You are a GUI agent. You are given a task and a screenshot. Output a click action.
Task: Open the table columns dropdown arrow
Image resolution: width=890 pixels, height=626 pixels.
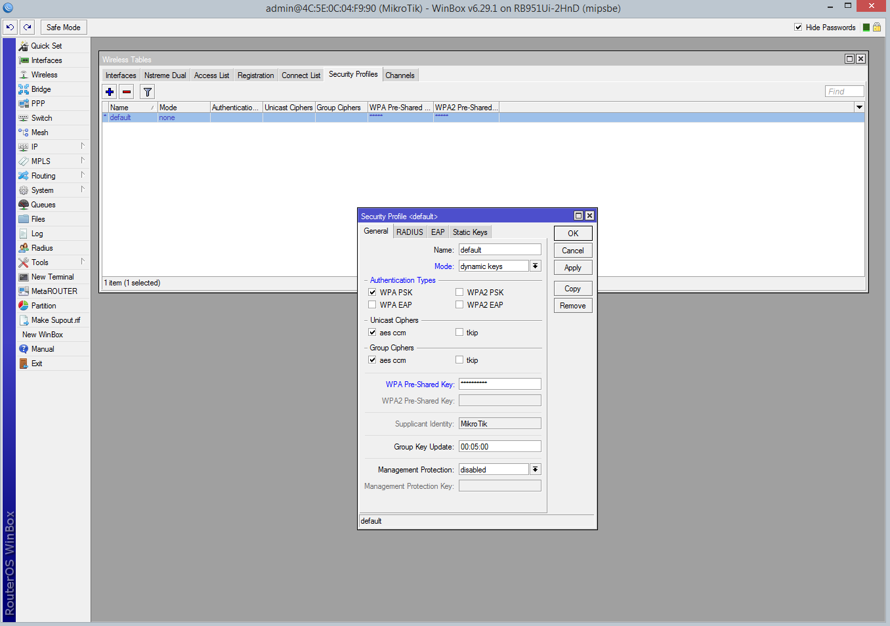tap(859, 107)
